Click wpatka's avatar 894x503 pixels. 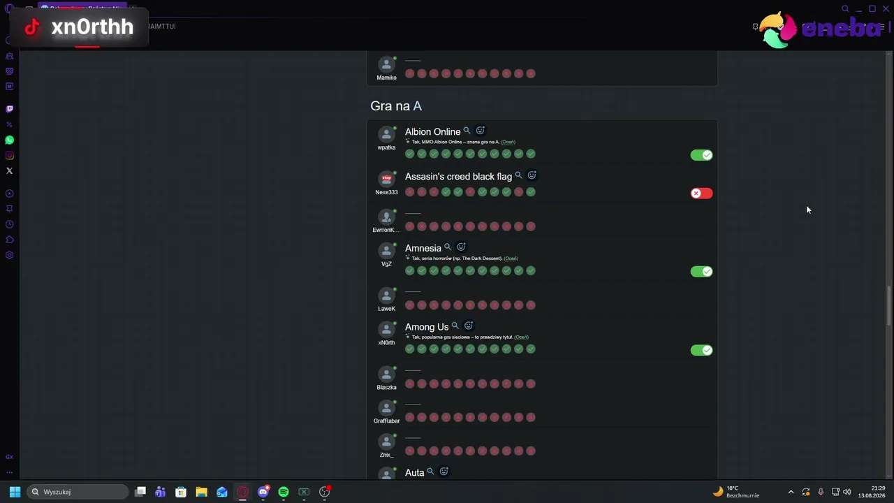point(386,134)
